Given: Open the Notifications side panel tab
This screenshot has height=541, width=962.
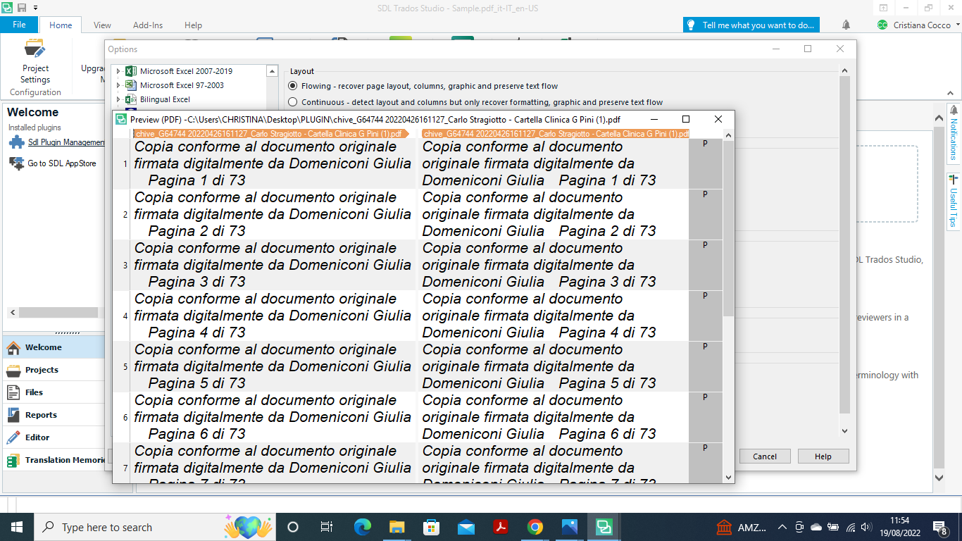Looking at the screenshot, I should pyautogui.click(x=954, y=133).
